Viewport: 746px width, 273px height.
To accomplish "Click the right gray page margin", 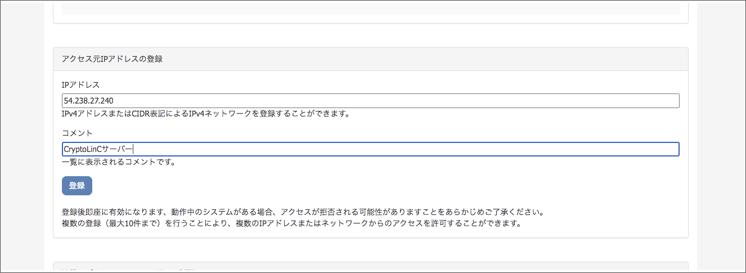I will click(720, 136).
